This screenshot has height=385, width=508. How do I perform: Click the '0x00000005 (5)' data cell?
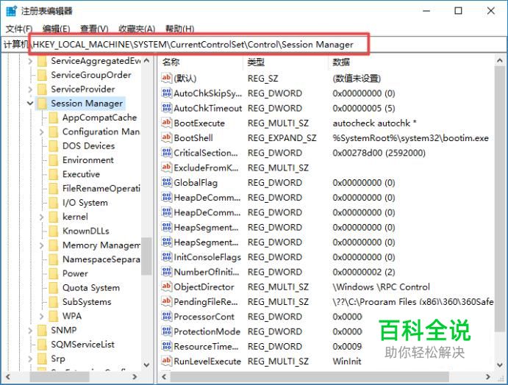(x=363, y=108)
